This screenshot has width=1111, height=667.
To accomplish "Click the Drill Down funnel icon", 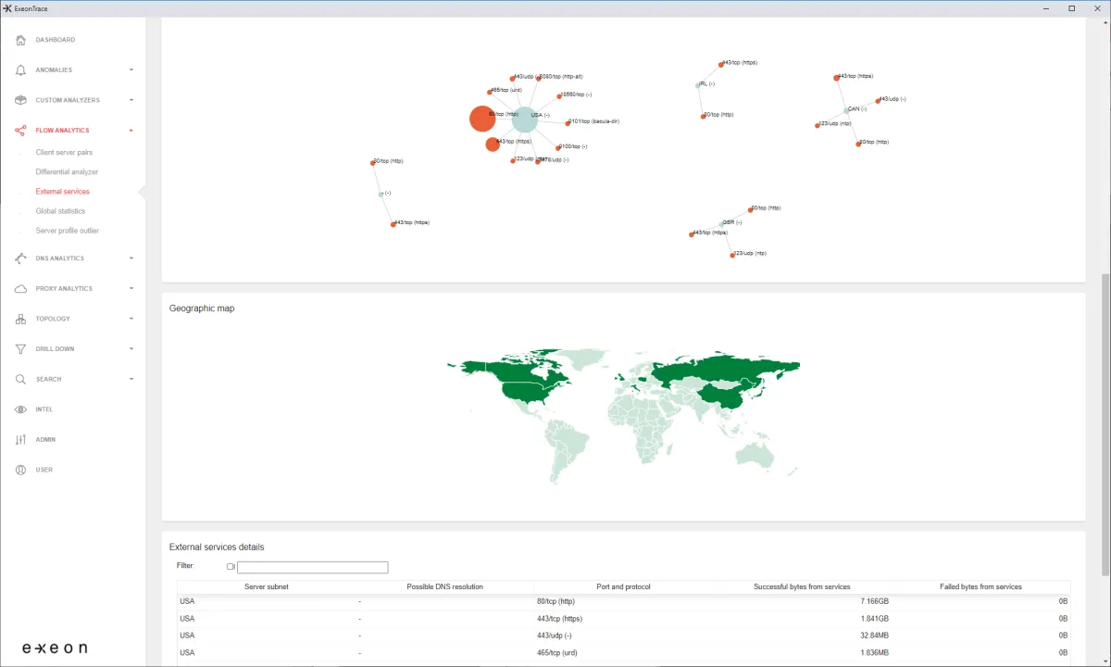I will [x=20, y=349].
